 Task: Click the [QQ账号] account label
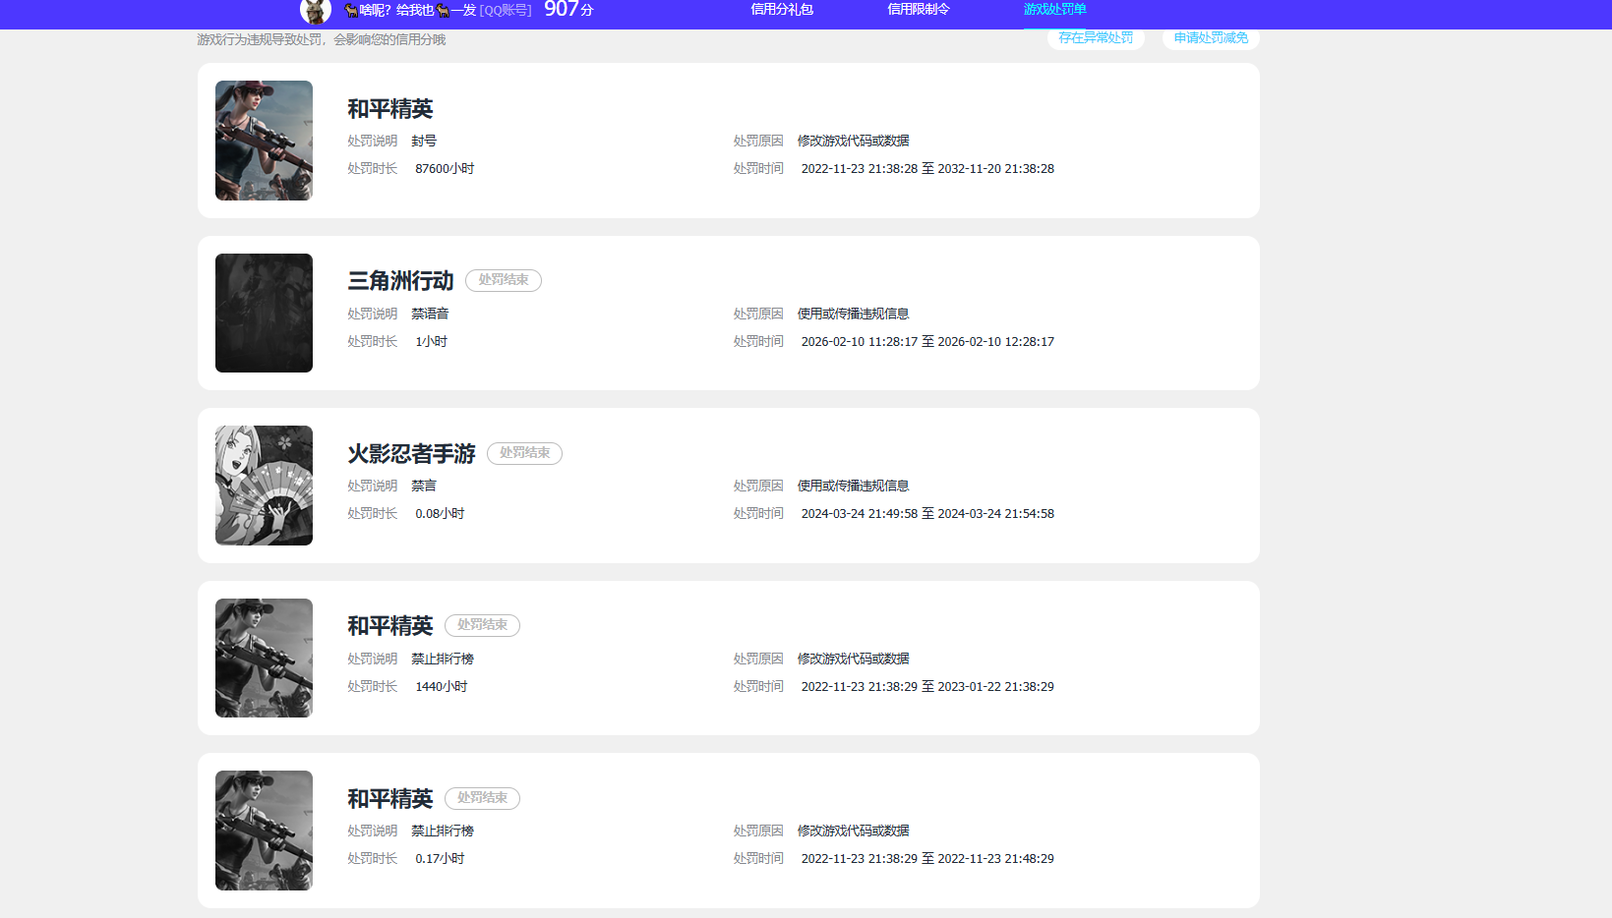click(506, 11)
